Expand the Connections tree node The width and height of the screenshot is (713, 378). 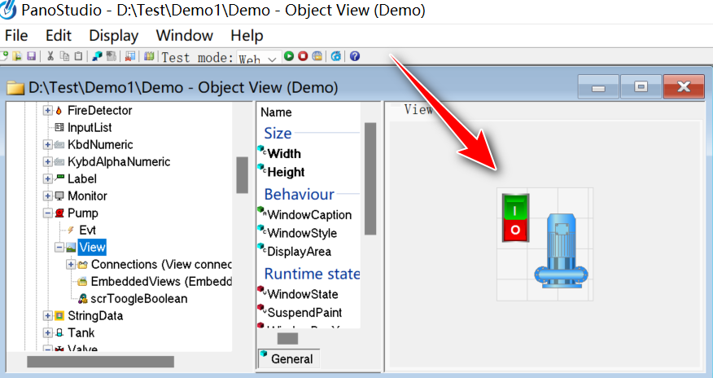70,264
